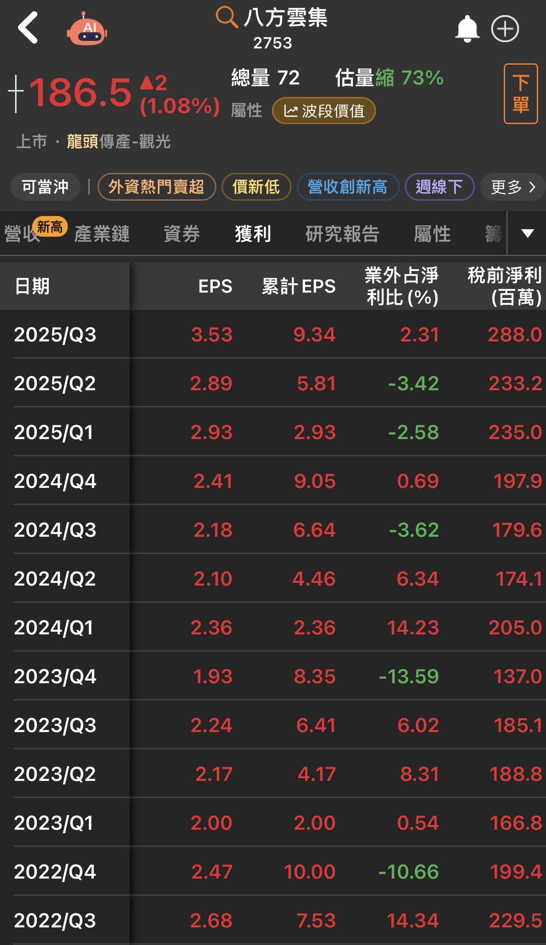Tap the orange search magnifier icon

[x=226, y=18]
